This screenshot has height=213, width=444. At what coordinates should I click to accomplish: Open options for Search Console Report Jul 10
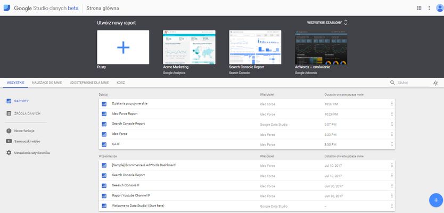pos(392,176)
